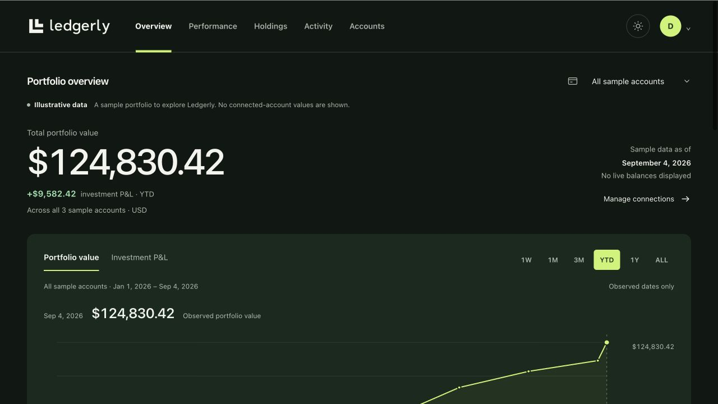
Task: Click the September 4, 2026 date
Action: point(656,163)
